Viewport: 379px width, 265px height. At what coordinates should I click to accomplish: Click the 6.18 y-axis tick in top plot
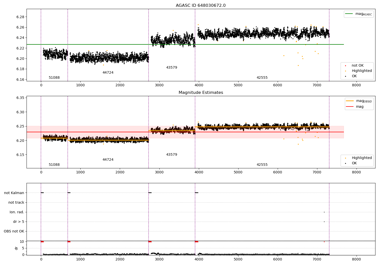[x=20, y=69]
